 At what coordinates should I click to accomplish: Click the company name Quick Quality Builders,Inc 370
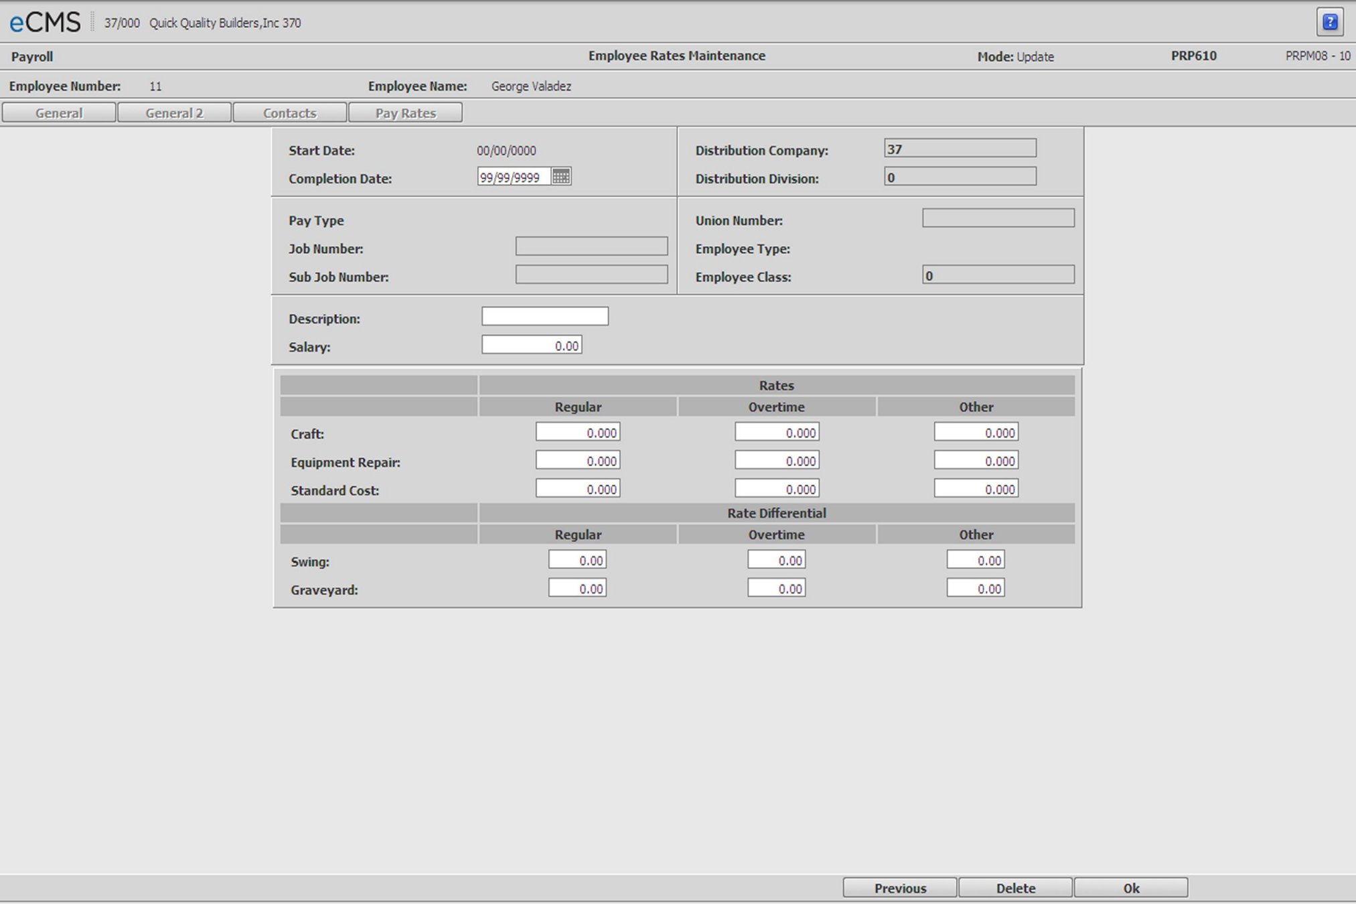pos(225,23)
